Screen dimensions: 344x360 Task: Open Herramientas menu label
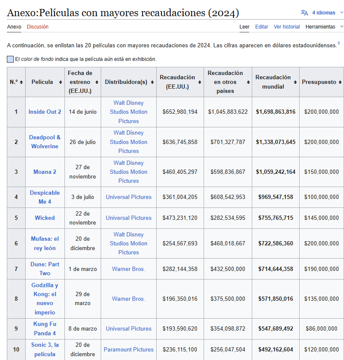pyautogui.click(x=321, y=27)
